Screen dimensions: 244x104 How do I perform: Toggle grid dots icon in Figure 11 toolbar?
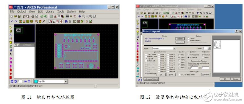[59, 16]
